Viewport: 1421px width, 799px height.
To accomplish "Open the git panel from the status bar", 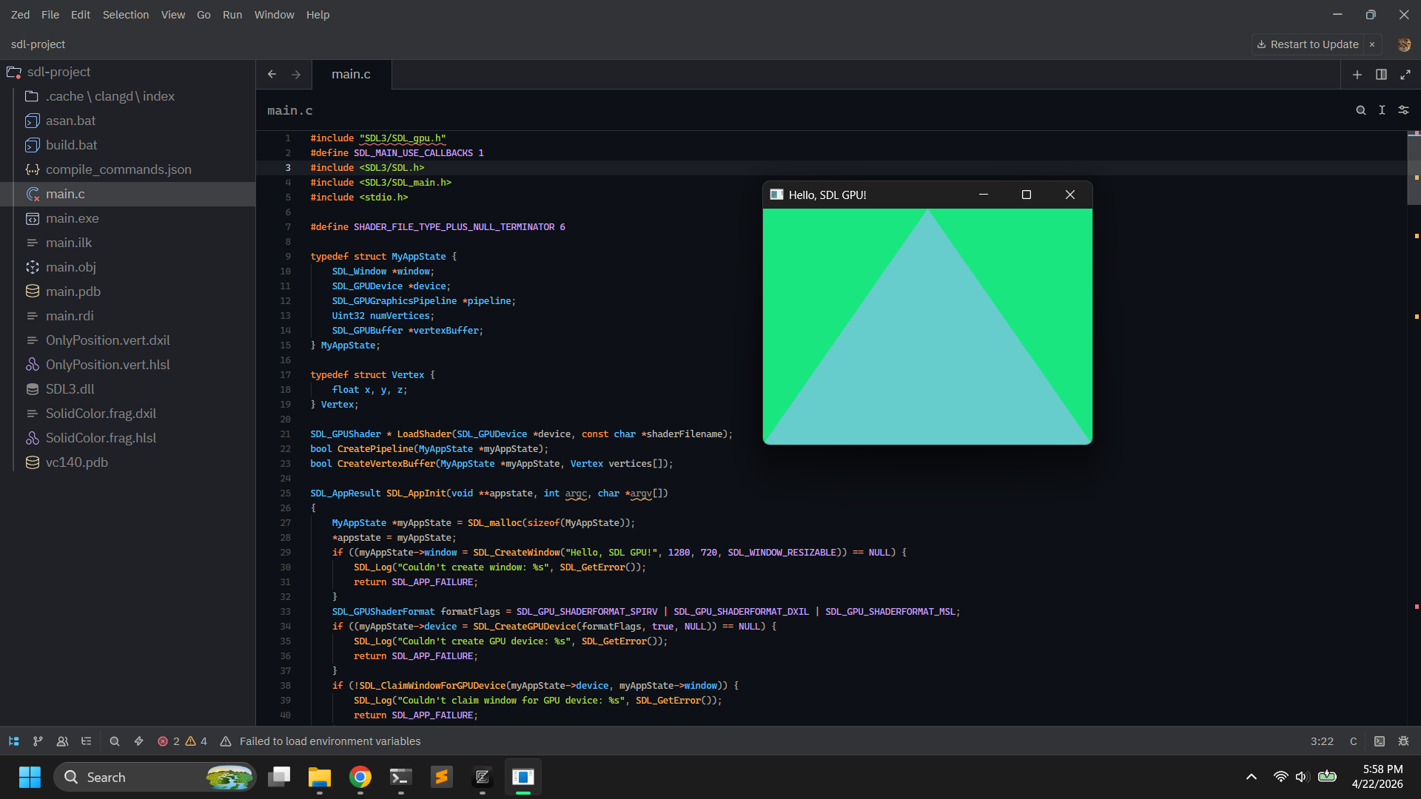I will tap(38, 741).
